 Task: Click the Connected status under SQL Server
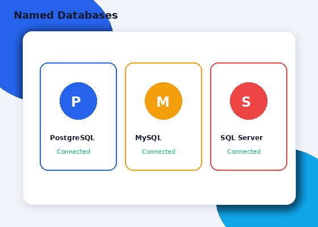(244, 152)
